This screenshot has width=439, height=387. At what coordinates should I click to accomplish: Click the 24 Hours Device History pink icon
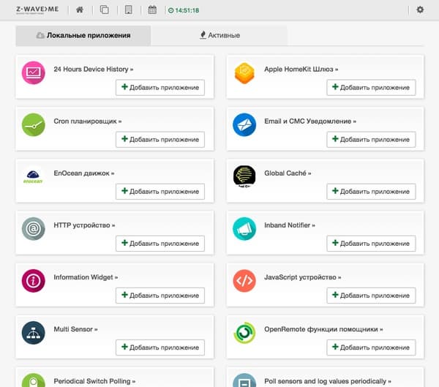34,73
